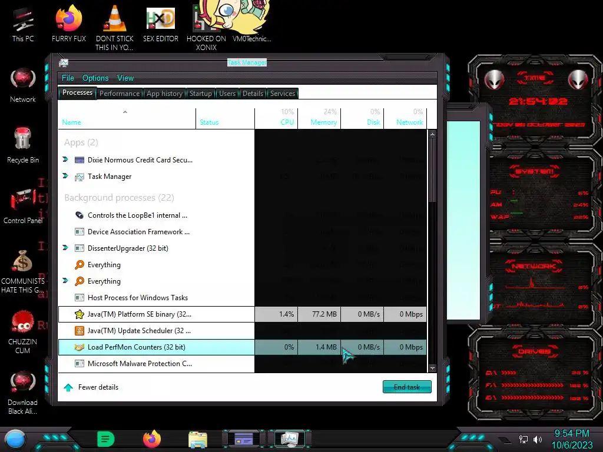Collapse to Fewer details arrow
The height and width of the screenshot is (452, 603).
click(68, 387)
